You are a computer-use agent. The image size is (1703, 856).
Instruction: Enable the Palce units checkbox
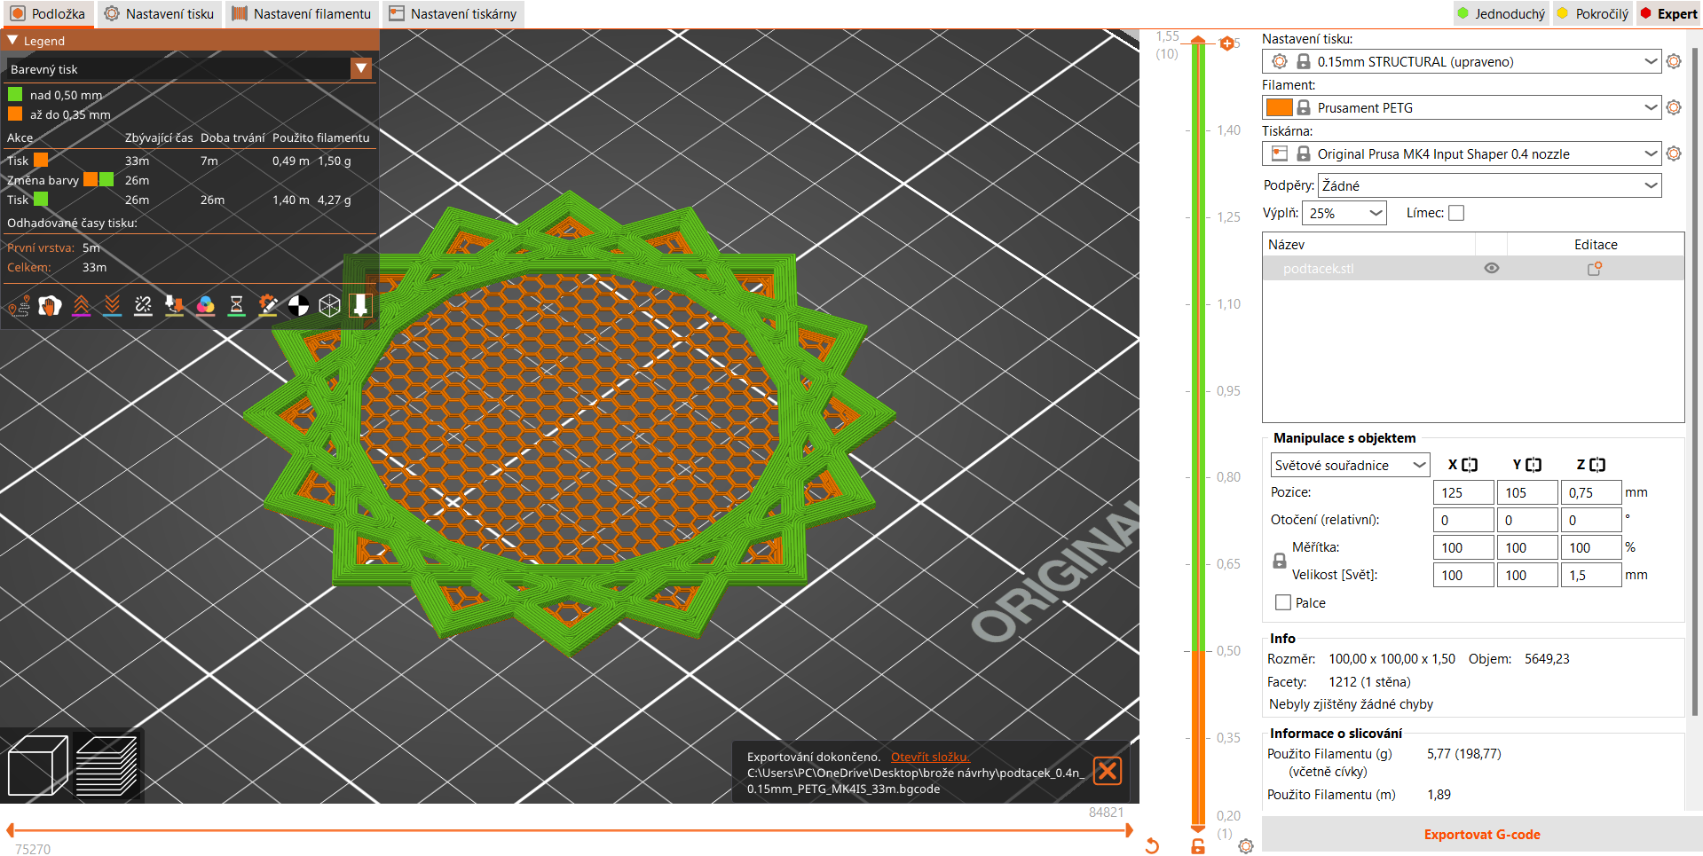[x=1281, y=602]
